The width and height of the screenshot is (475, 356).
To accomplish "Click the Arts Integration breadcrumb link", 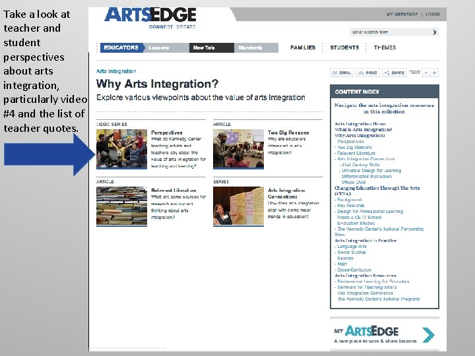I will (116, 71).
